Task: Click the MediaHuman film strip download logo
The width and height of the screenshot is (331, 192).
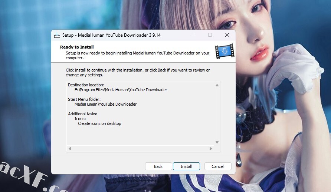Action: point(225,51)
